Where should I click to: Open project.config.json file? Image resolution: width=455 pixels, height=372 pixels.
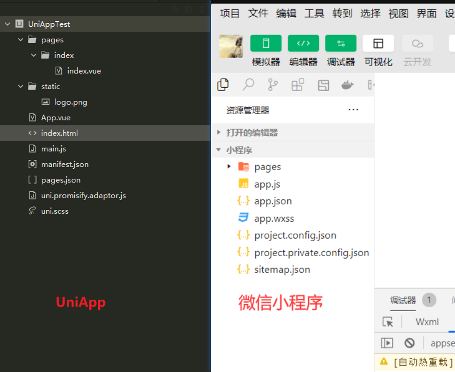point(295,236)
